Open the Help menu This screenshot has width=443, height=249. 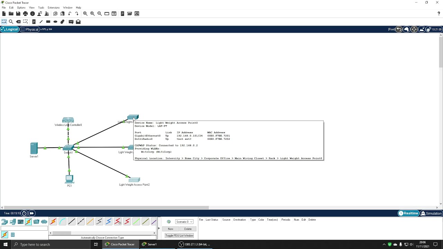point(79,8)
